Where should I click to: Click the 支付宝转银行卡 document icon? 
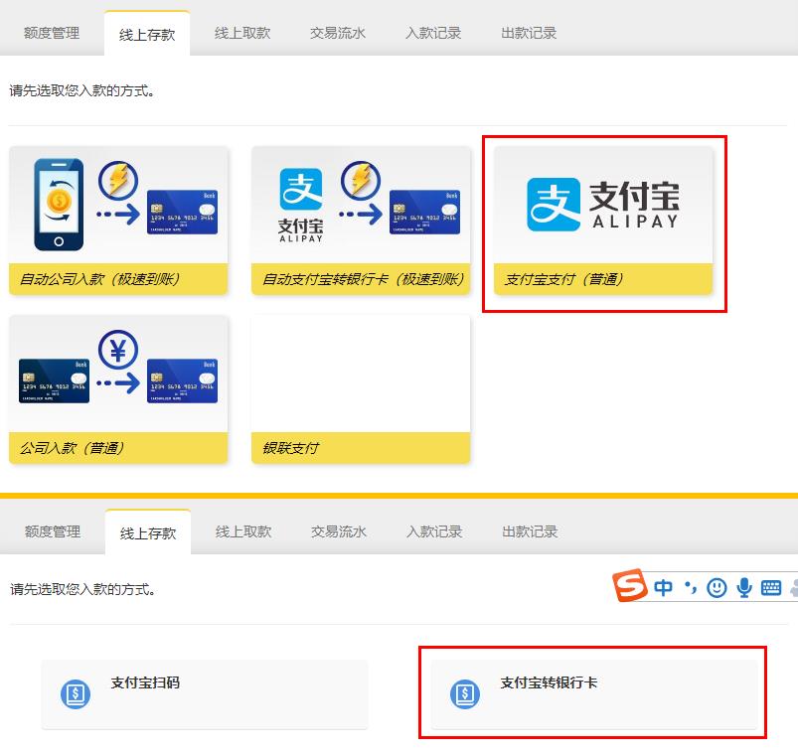(x=465, y=694)
